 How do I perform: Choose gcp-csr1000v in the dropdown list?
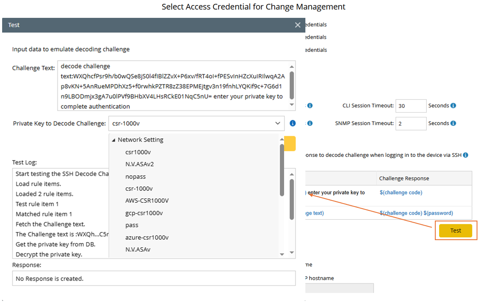point(144,213)
